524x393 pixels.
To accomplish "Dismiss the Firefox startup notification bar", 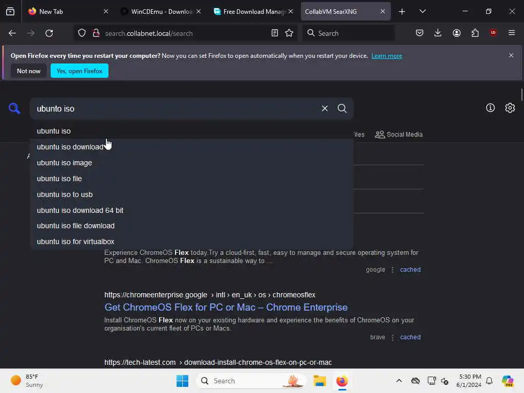I will click(511, 55).
